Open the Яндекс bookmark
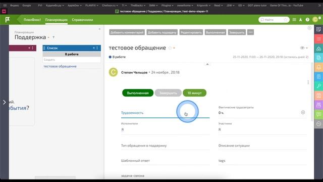 [15, 6]
